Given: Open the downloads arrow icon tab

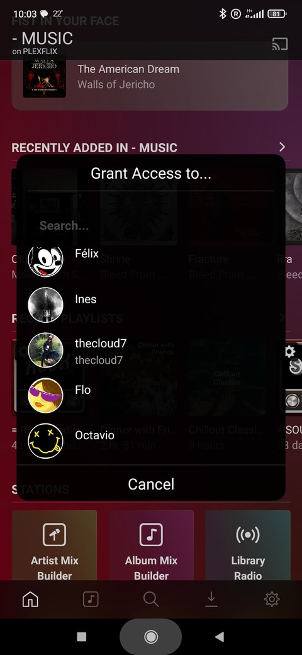Looking at the screenshot, I should click(211, 600).
